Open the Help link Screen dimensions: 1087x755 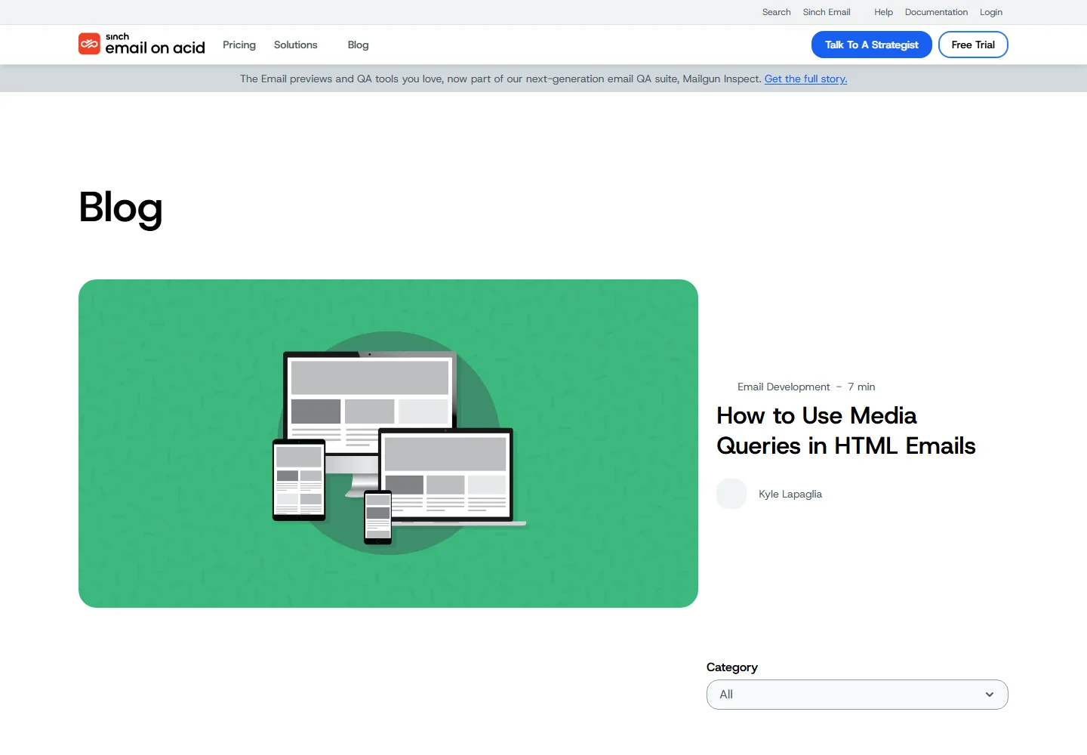click(883, 12)
